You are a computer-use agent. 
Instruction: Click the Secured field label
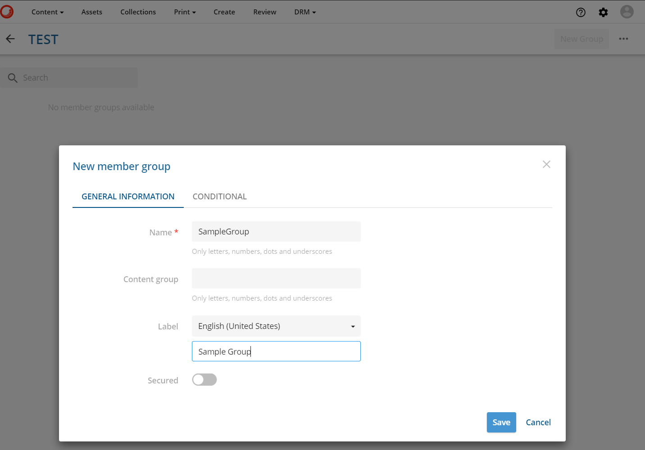pyautogui.click(x=163, y=381)
